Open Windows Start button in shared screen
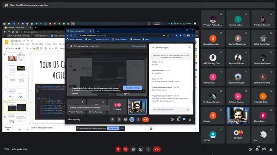This screenshot has height=155, width=277. coord(4,24)
